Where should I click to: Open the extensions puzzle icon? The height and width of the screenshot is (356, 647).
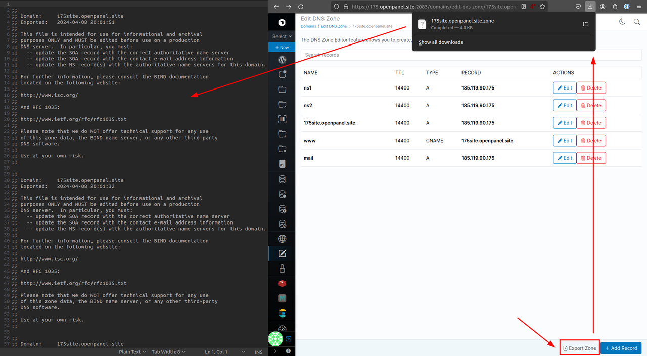[615, 7]
